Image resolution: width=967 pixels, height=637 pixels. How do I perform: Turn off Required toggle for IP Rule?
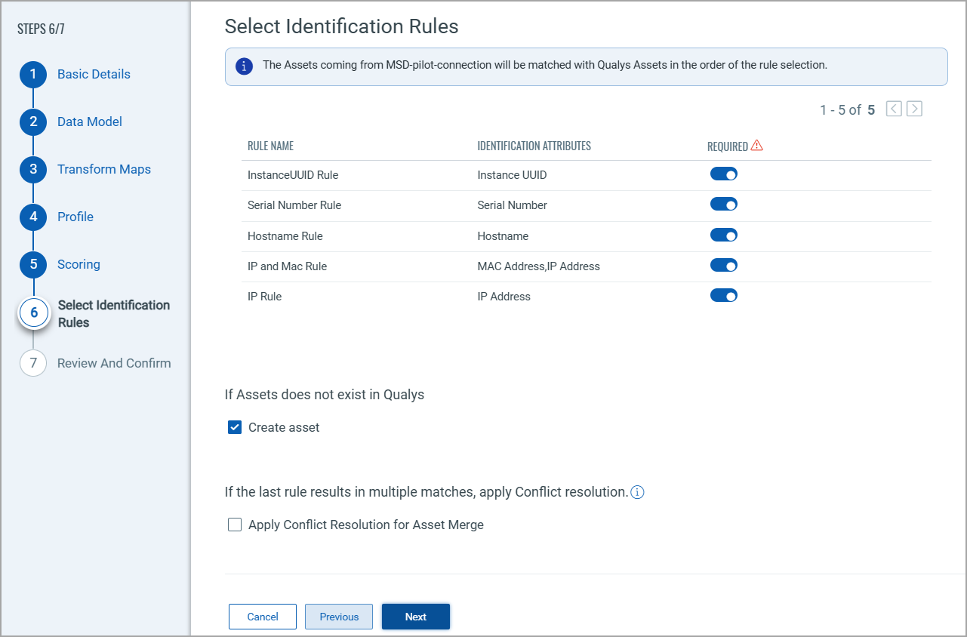coord(723,295)
